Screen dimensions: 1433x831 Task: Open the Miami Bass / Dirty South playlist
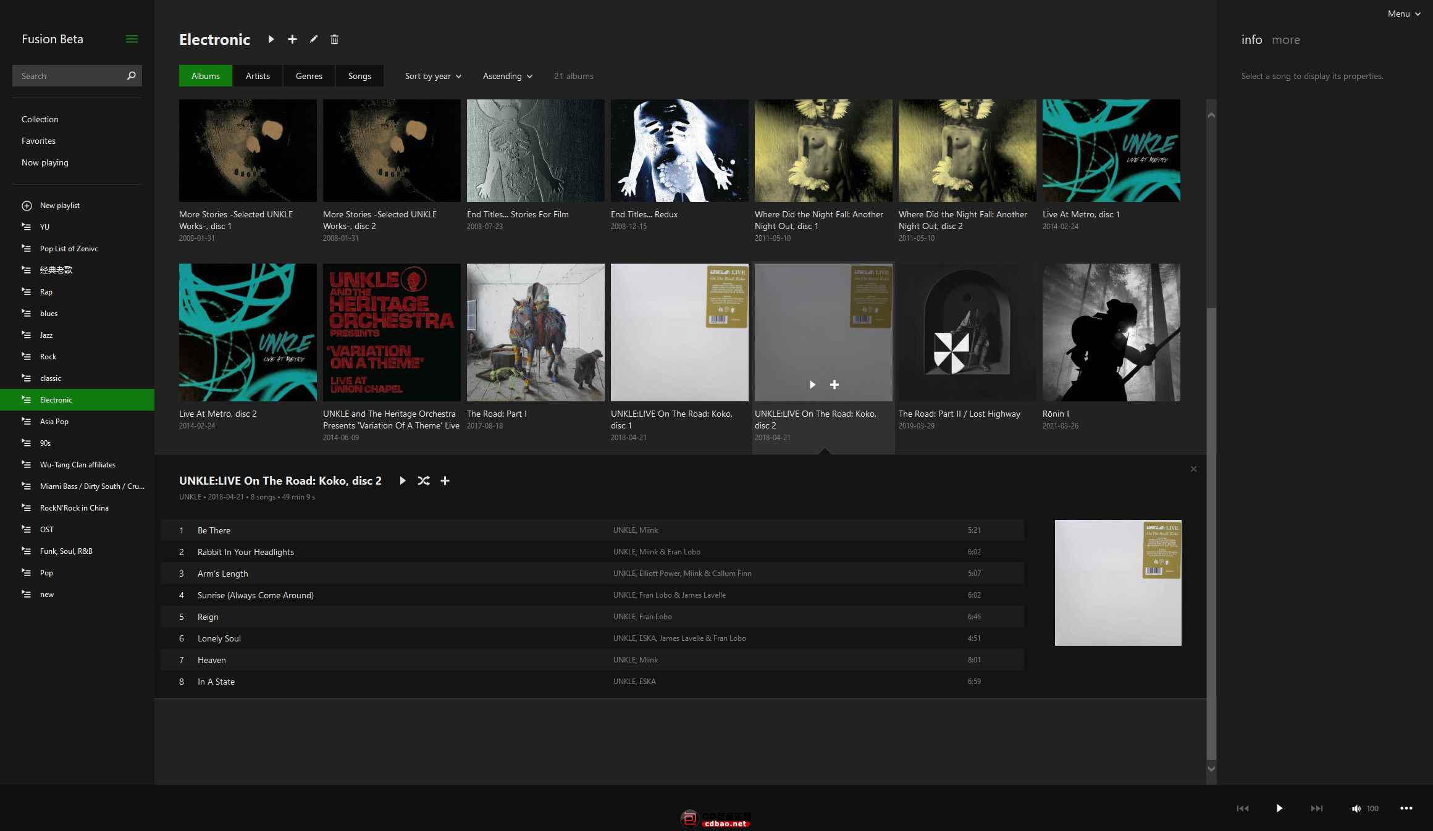click(77, 486)
